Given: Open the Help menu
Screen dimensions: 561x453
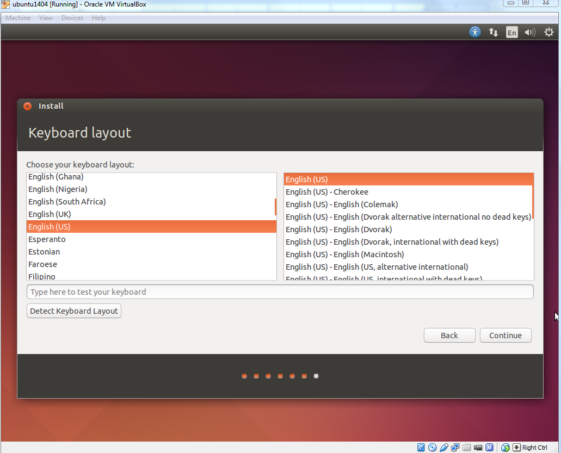Looking at the screenshot, I should point(98,18).
